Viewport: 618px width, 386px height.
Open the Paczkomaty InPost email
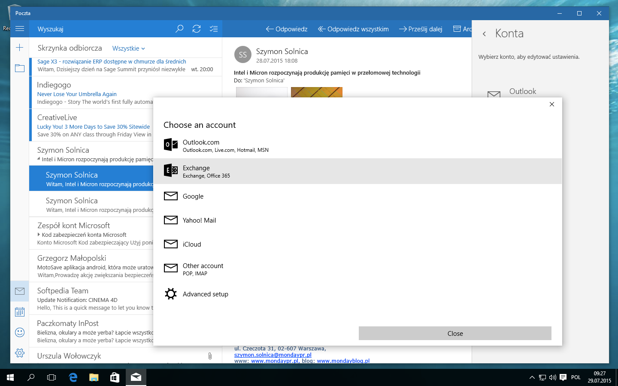click(91, 331)
